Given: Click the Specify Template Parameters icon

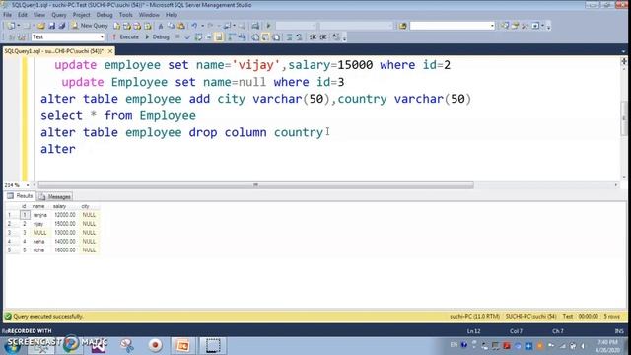Looking at the screenshot, I should 336,37.
